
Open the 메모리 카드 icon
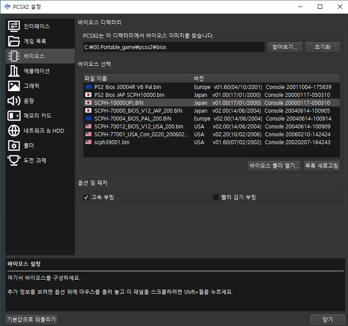[x=14, y=116]
